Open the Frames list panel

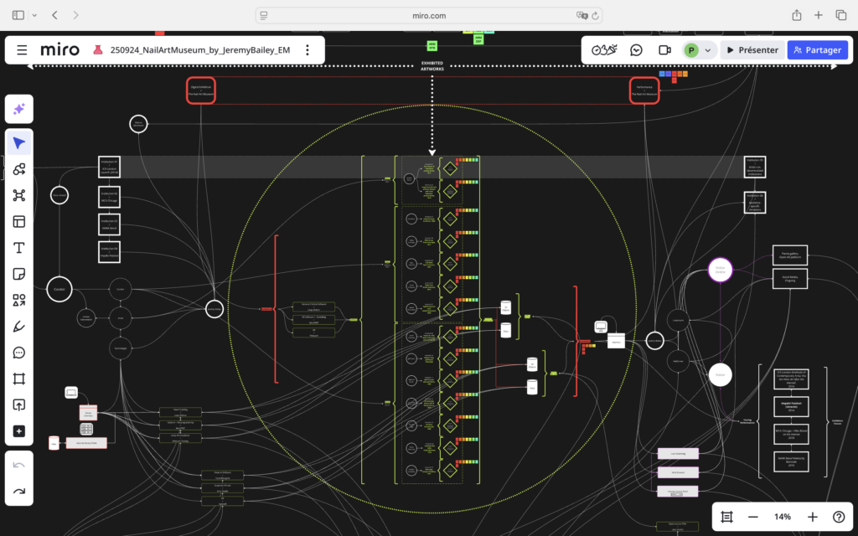pos(726,517)
